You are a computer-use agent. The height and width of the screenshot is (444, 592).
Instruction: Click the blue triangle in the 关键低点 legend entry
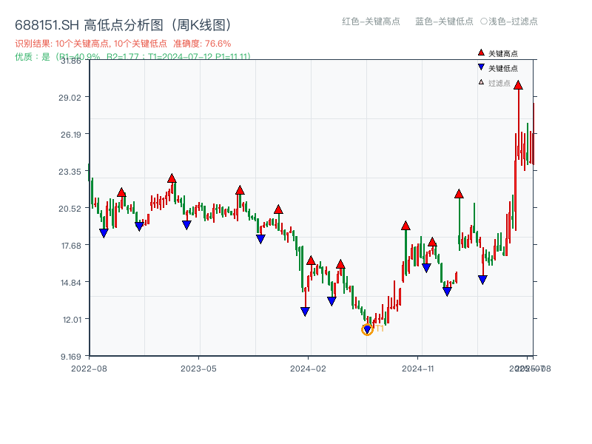pos(481,67)
